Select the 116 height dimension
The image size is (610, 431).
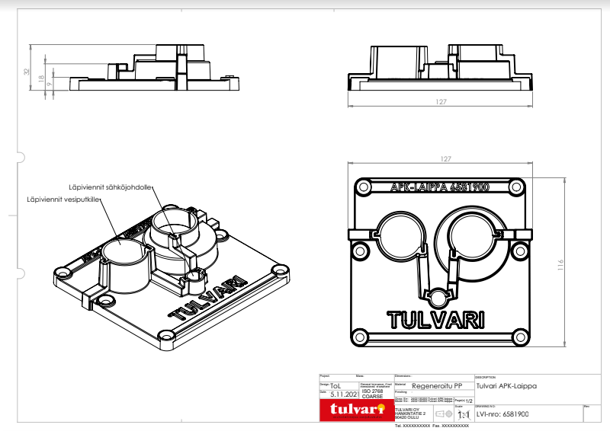point(561,265)
